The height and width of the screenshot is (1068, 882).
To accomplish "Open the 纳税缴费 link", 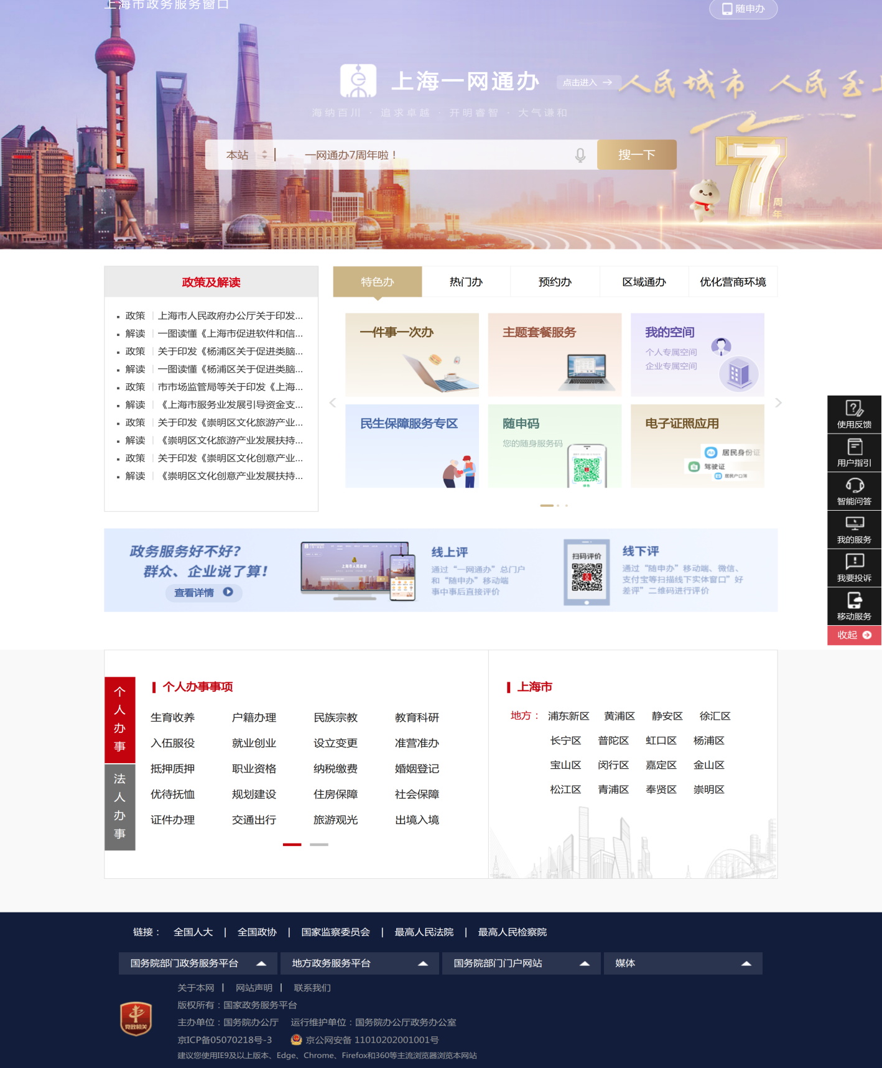I will pos(336,769).
